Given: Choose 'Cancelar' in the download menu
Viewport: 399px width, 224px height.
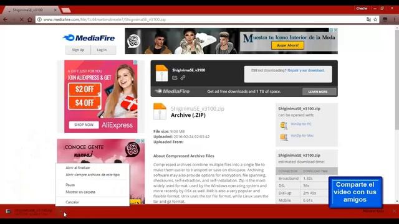Looking at the screenshot, I should (72, 202).
